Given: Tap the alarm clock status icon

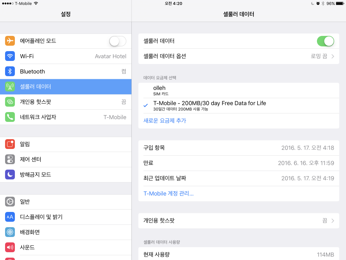Looking at the screenshot, I should coord(318,3).
